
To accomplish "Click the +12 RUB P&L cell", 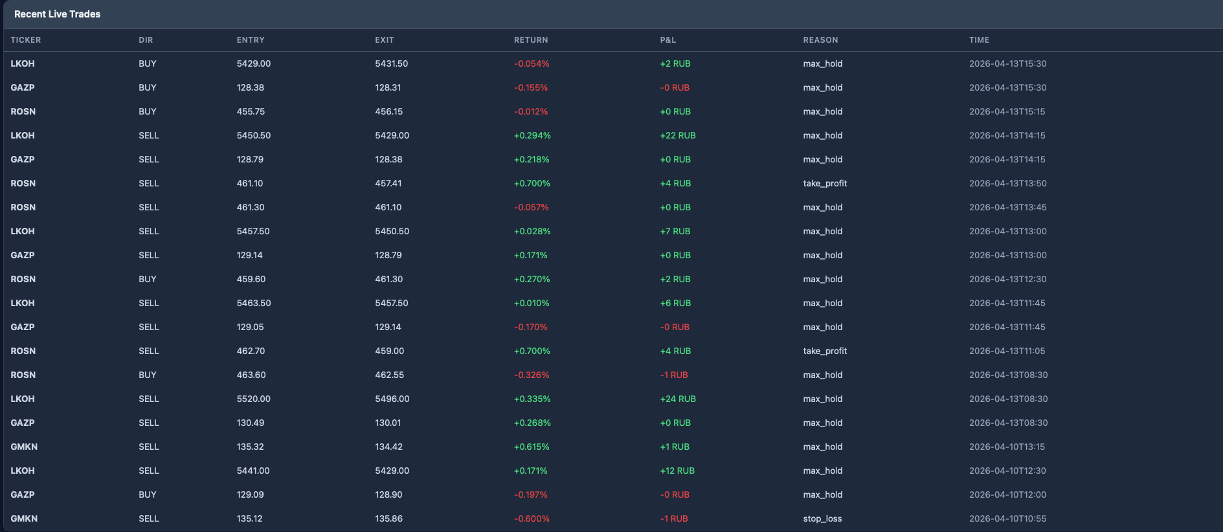I will point(677,471).
